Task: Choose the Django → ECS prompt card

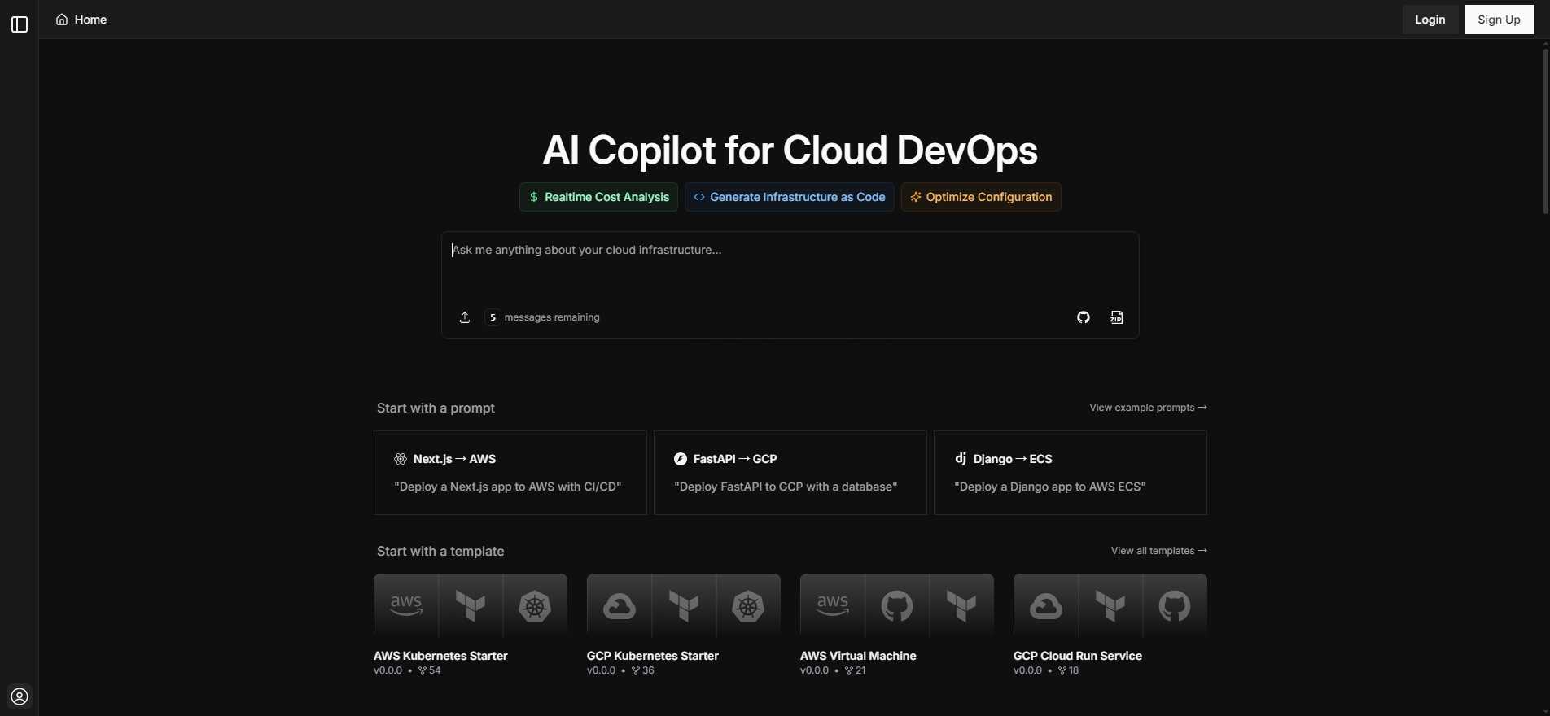Action: click(x=1071, y=473)
